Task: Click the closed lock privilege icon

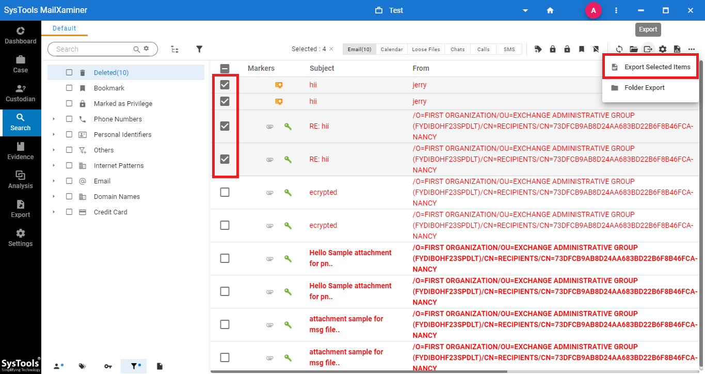Action: pyautogui.click(x=553, y=49)
